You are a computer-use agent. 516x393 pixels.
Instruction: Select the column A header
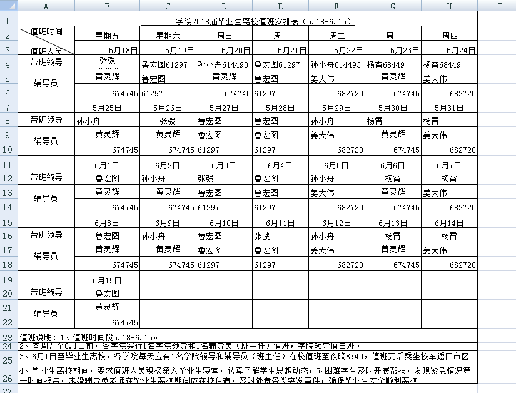[47, 6]
